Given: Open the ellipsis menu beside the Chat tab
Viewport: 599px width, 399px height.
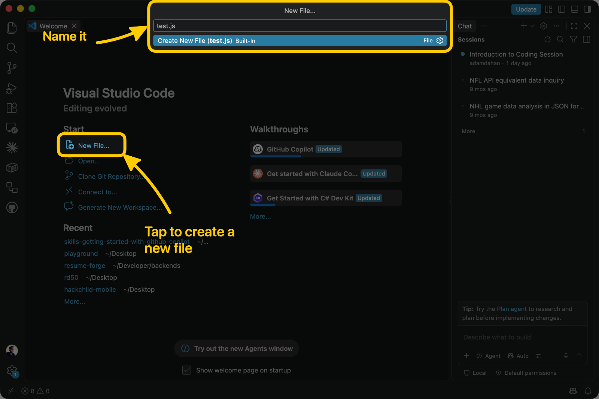Looking at the screenshot, I should (484, 26).
